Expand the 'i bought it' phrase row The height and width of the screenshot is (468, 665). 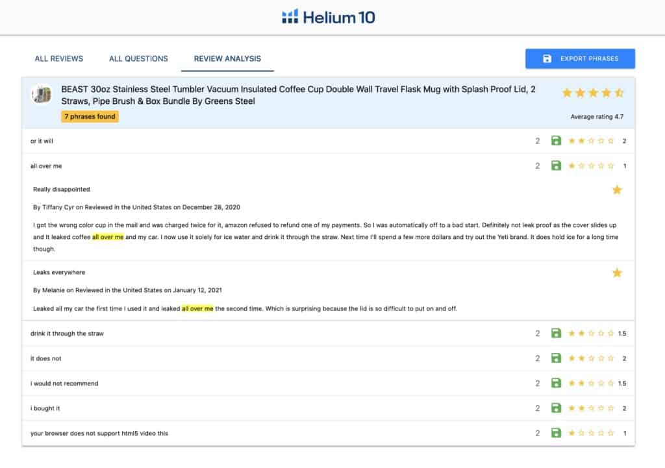click(x=328, y=408)
